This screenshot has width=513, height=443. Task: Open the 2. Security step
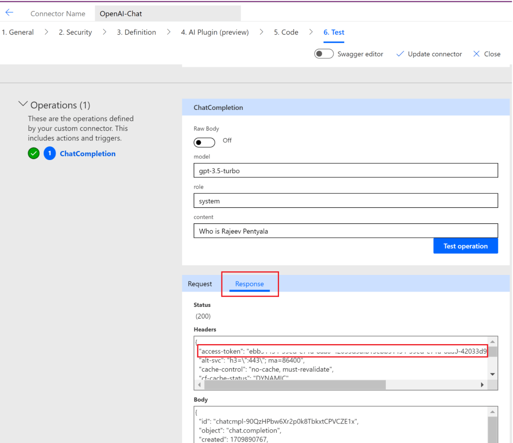pos(75,32)
